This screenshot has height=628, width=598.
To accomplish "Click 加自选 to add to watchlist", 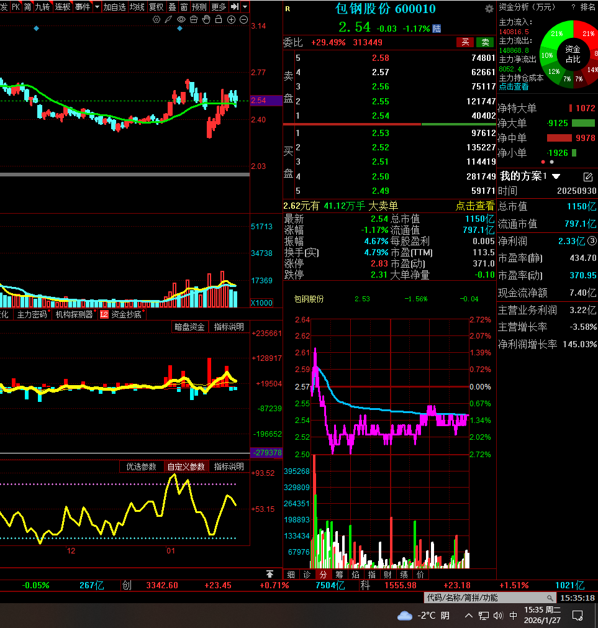I will pos(114,7).
